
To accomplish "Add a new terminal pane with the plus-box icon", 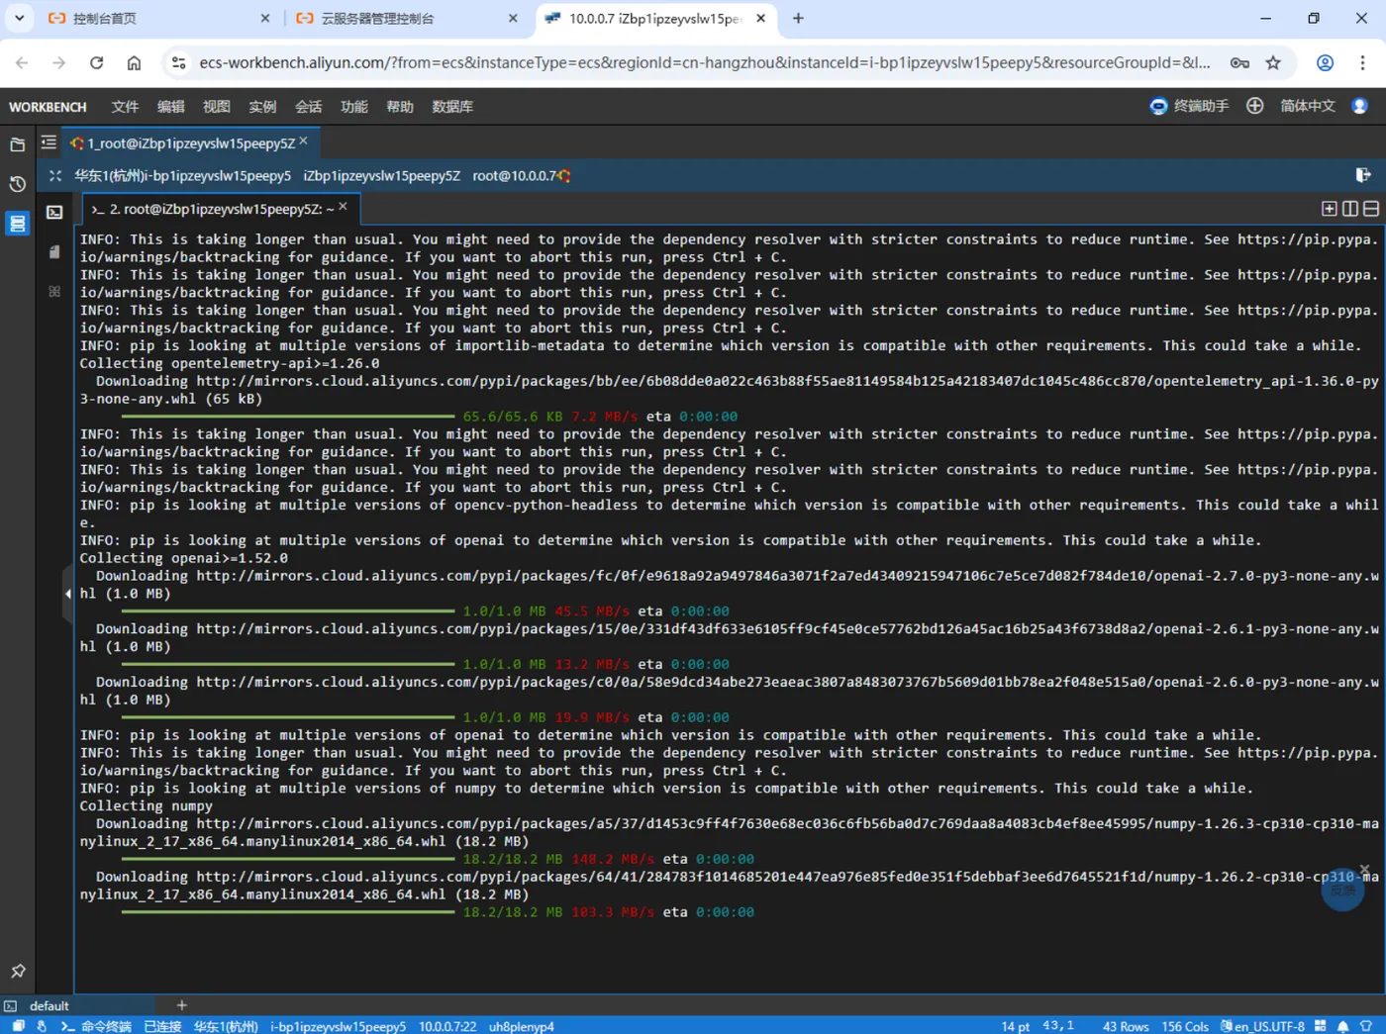I will (x=1330, y=209).
